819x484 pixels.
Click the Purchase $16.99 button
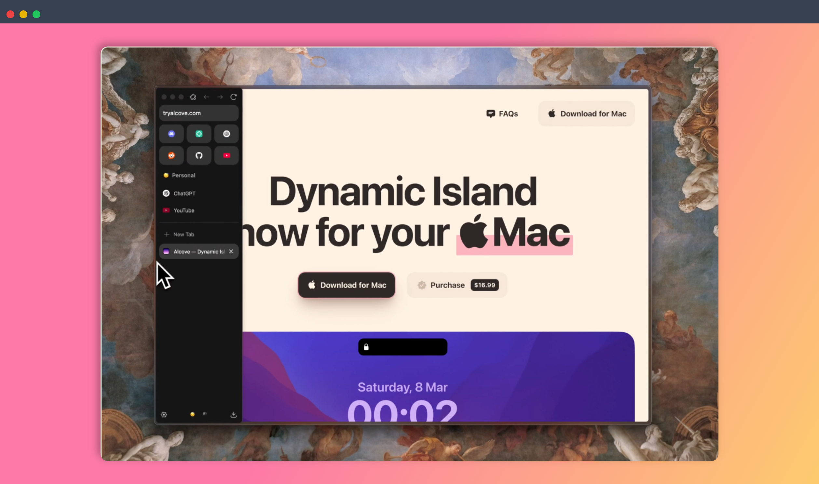point(456,285)
